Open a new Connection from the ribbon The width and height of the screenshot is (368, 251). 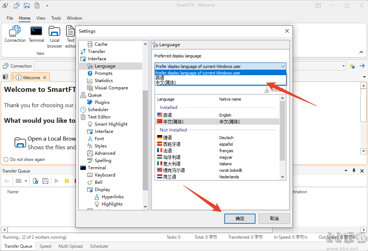point(15,34)
